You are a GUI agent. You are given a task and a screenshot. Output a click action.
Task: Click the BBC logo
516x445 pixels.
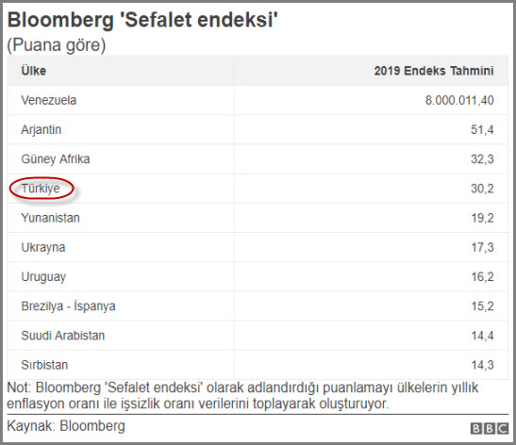[x=489, y=429]
